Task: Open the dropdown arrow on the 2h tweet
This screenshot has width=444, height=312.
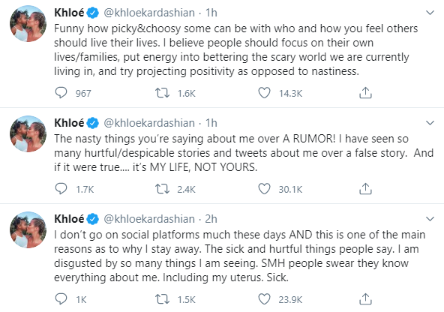Action: pos(430,218)
